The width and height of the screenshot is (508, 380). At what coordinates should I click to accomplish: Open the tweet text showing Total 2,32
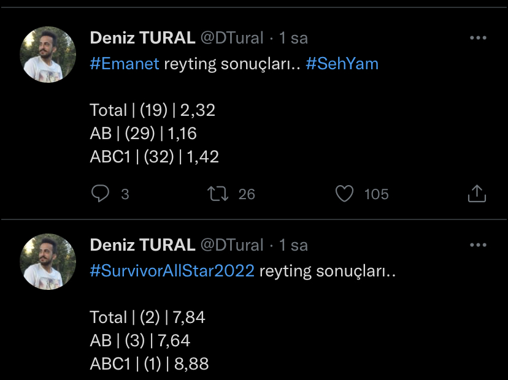pos(153,110)
